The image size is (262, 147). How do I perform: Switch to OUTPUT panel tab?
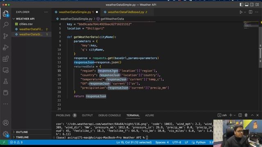[x=87, y=115]
